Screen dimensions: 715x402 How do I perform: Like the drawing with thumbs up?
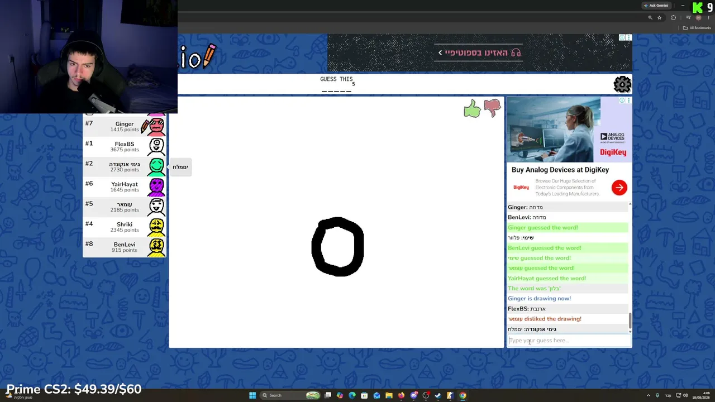[x=472, y=109]
